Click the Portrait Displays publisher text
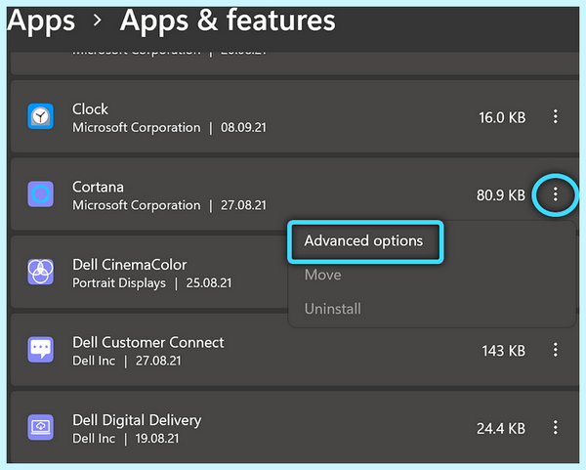Image resolution: width=586 pixels, height=470 pixels. point(119,283)
